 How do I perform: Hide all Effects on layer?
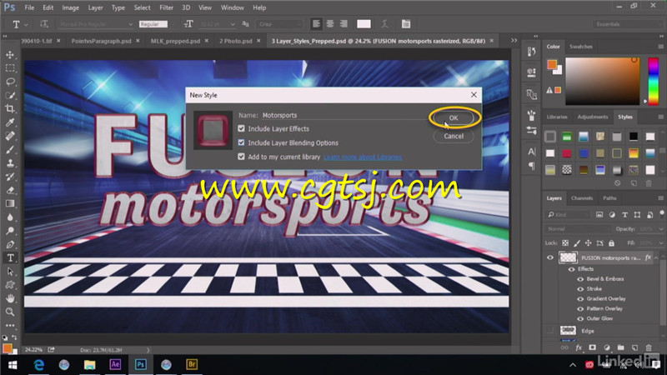point(571,269)
